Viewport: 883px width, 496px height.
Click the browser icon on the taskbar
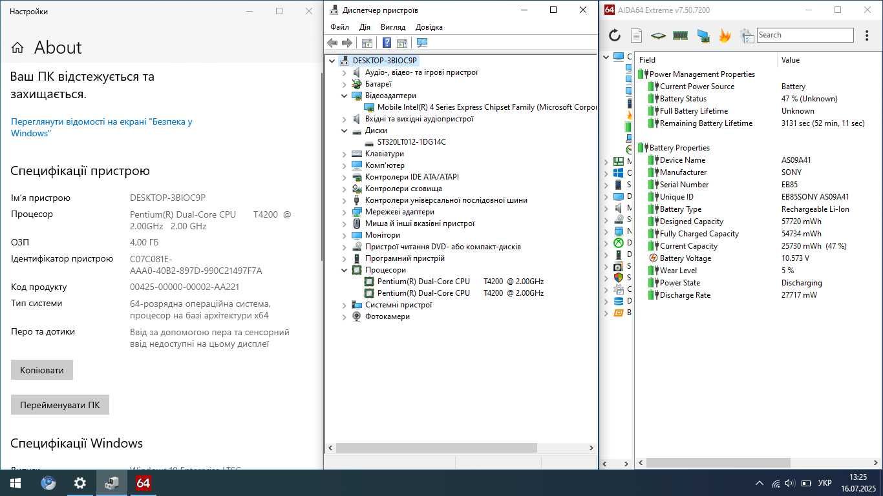[48, 483]
